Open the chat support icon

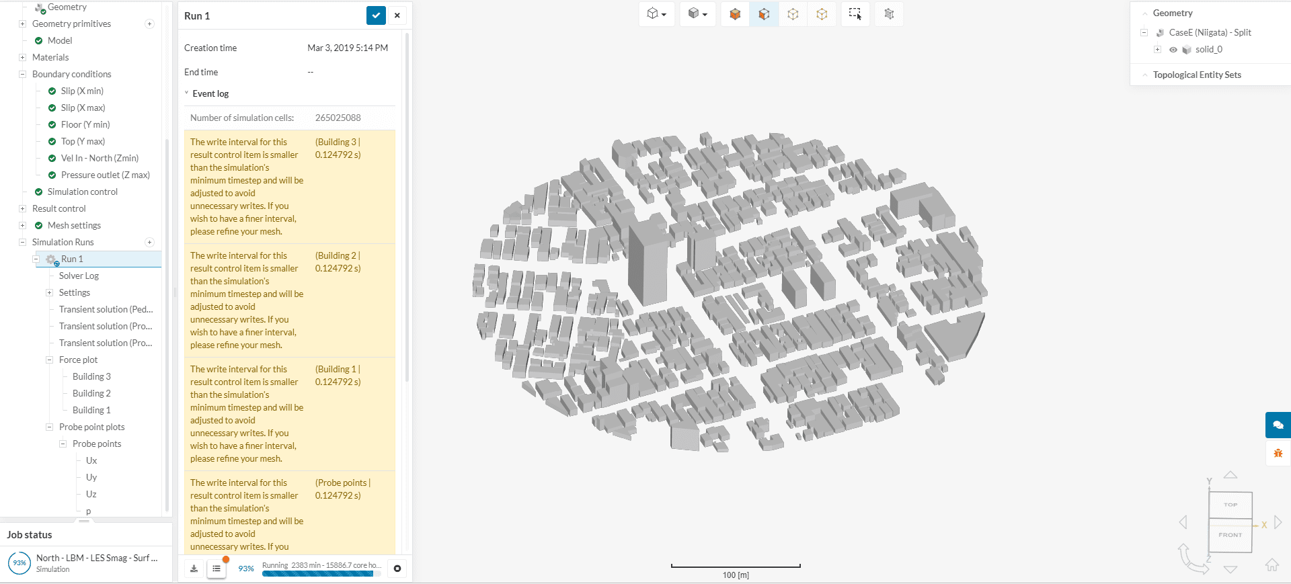coord(1278,425)
